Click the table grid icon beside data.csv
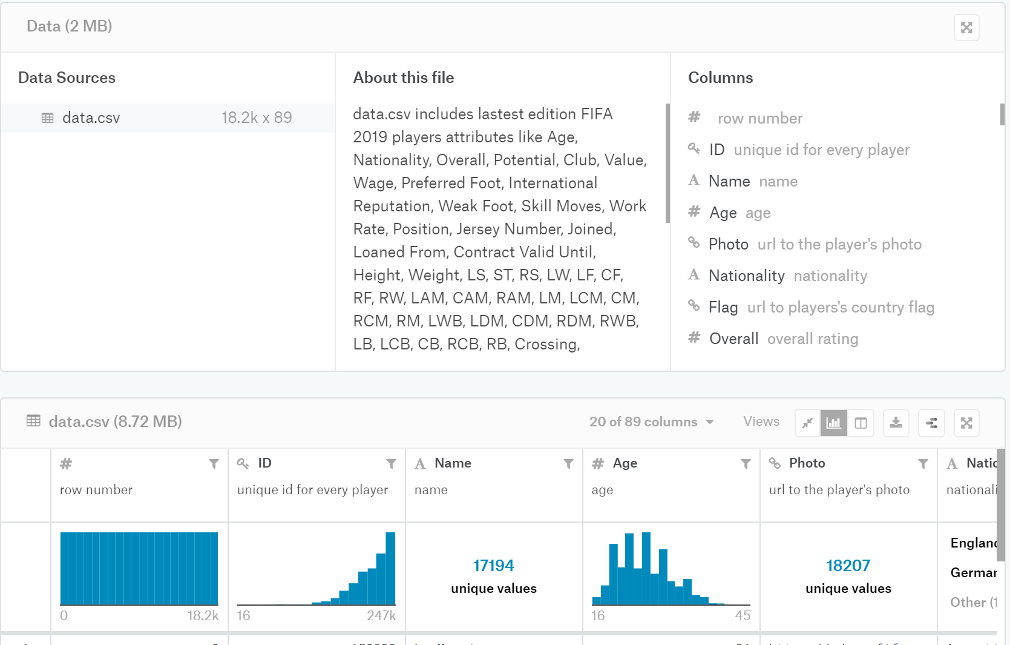 coord(34,421)
